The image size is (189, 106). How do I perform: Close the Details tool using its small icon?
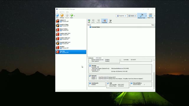point(135,16)
